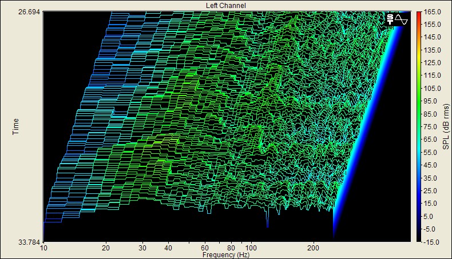Image resolution: width=452 pixels, height=259 pixels.
Task: Click the 20 Hz frequency tick label
Action: pos(106,249)
